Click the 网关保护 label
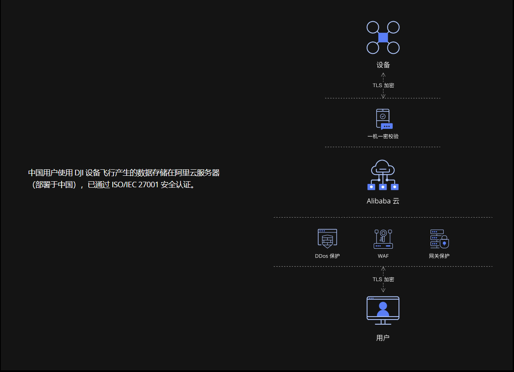 (439, 256)
